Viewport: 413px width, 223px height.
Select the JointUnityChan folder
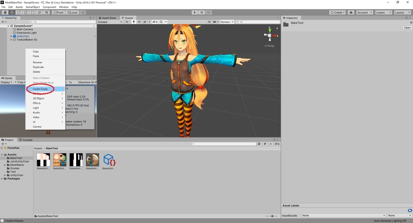20,162
